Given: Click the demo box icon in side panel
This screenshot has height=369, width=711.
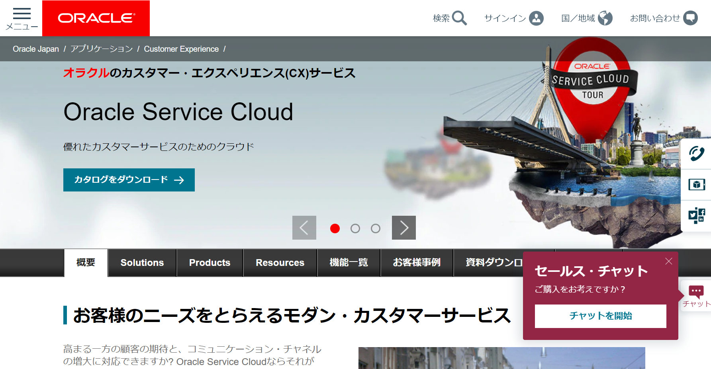Looking at the screenshot, I should tap(697, 185).
